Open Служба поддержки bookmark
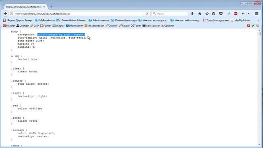 [x=216, y=20]
